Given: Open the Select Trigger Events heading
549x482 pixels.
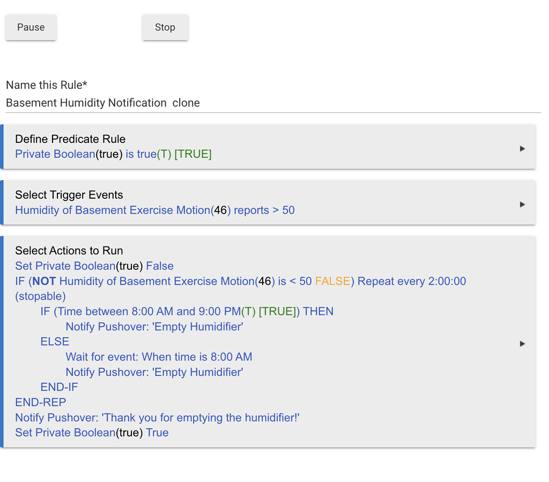Looking at the screenshot, I should click(x=69, y=195).
